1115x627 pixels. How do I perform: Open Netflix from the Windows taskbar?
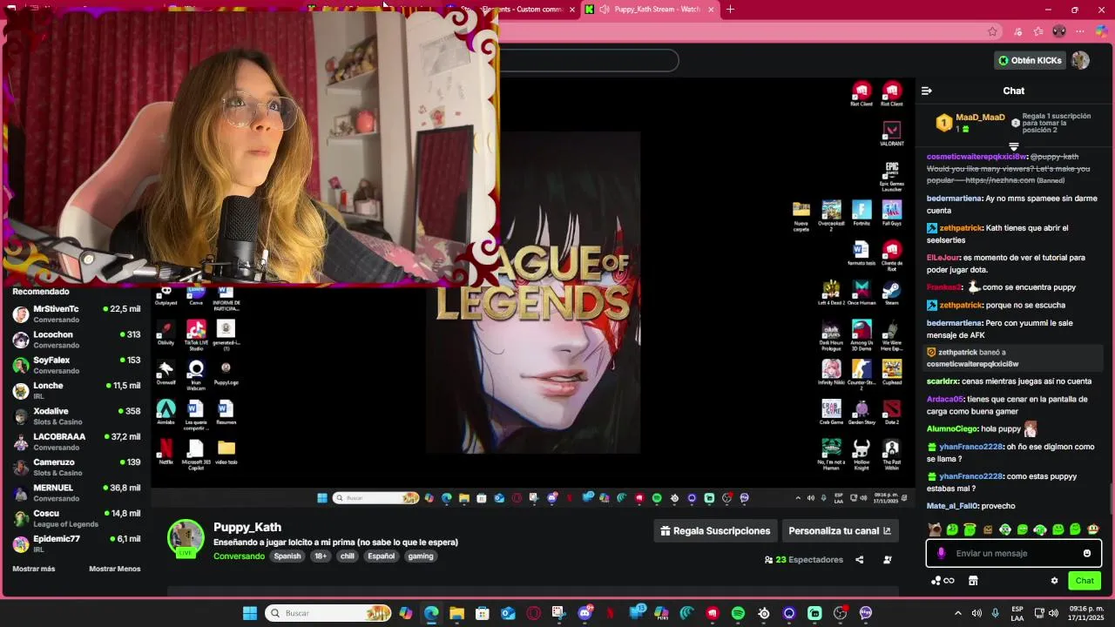click(610, 613)
